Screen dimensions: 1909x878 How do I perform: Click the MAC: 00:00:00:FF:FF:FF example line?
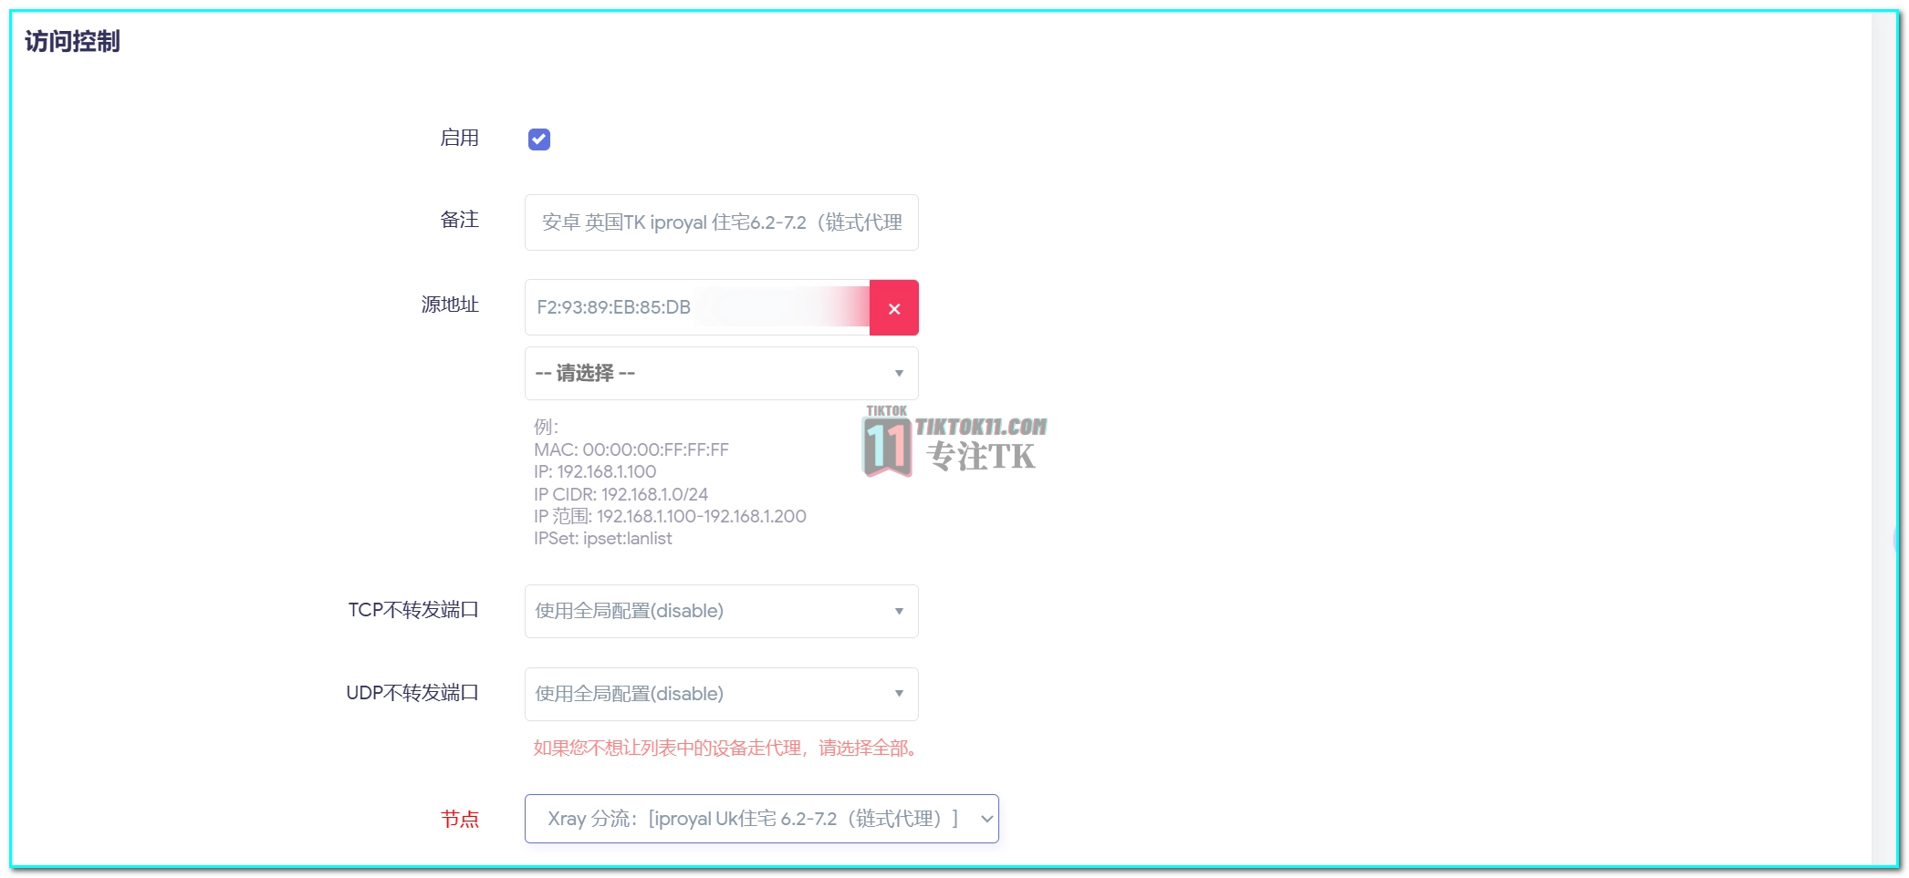click(x=631, y=449)
